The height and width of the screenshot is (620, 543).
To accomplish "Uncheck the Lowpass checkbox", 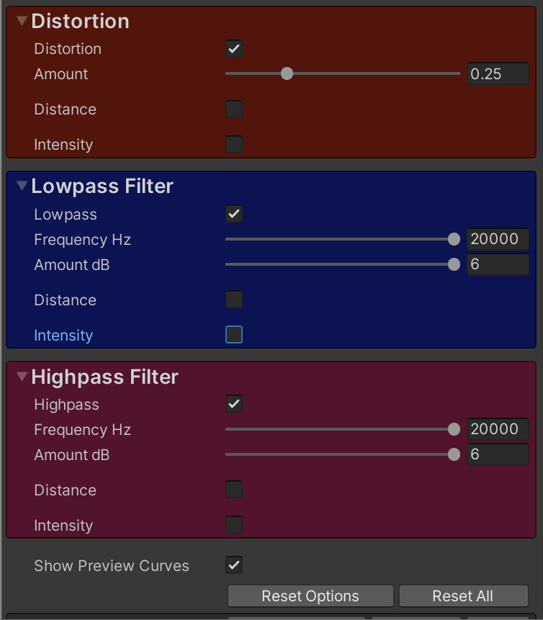I will [x=234, y=214].
